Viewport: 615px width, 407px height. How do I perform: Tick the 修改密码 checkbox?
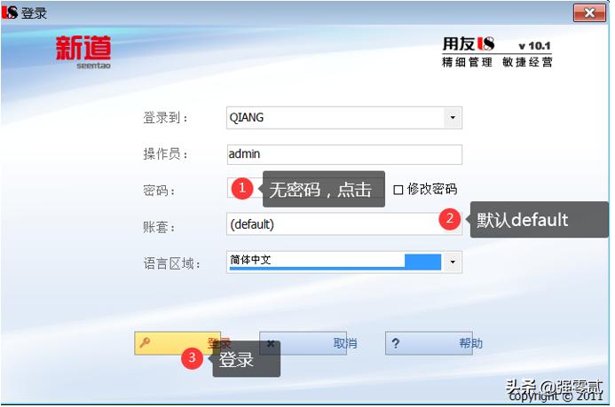coord(398,190)
